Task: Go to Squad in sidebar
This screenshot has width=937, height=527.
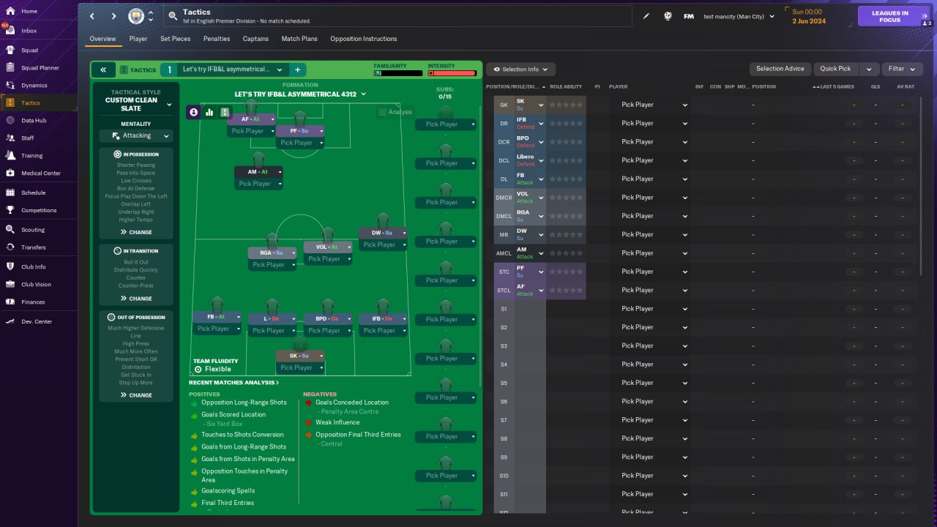Action: (29, 51)
